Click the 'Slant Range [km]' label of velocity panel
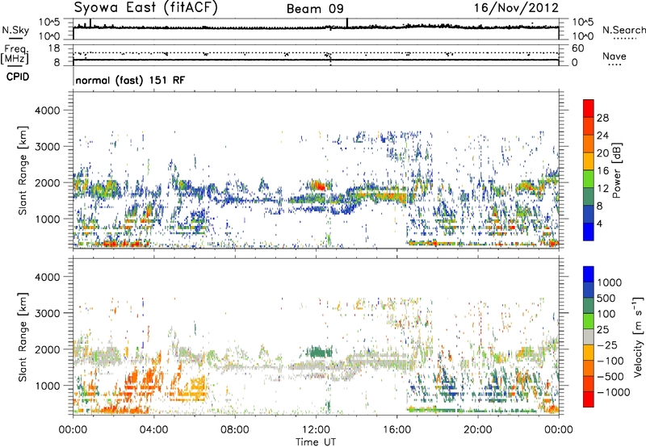The image size is (646, 447). pos(23,336)
